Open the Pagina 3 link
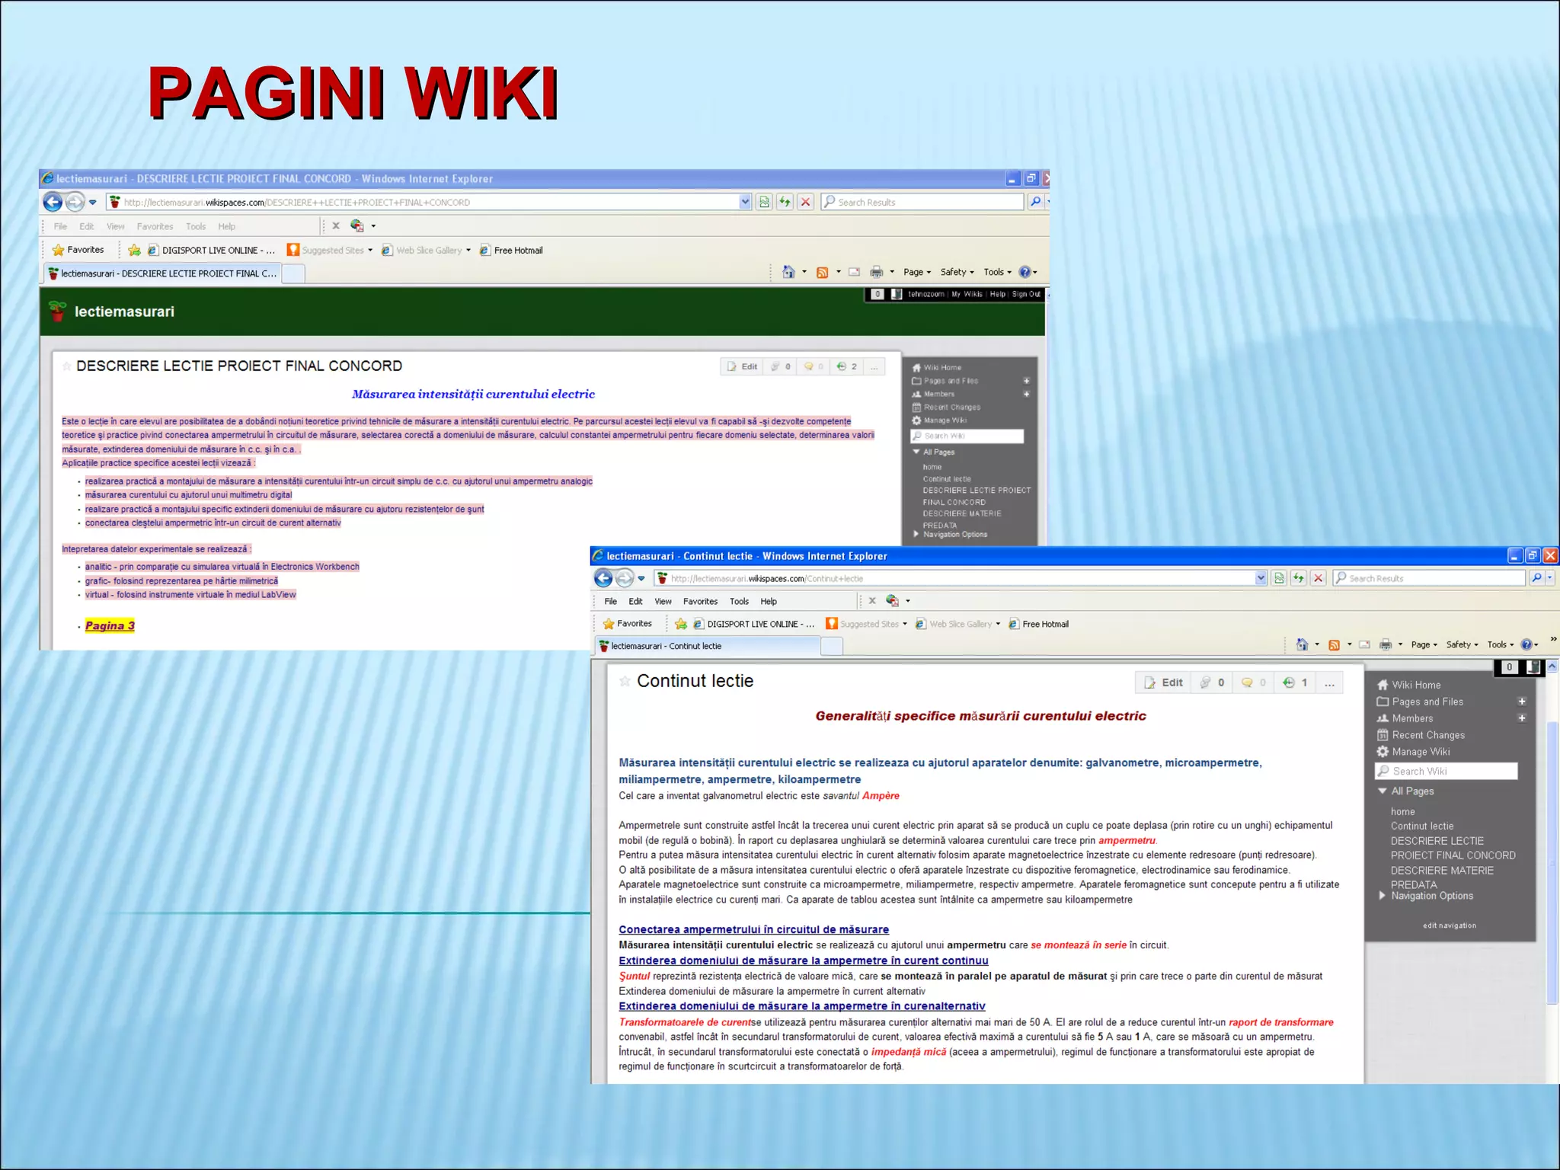 pos(110,625)
